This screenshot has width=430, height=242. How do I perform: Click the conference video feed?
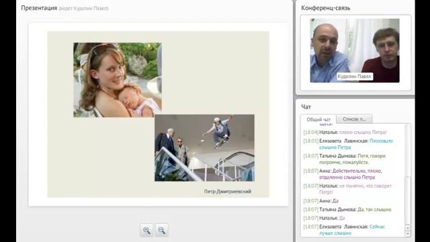[355, 50]
